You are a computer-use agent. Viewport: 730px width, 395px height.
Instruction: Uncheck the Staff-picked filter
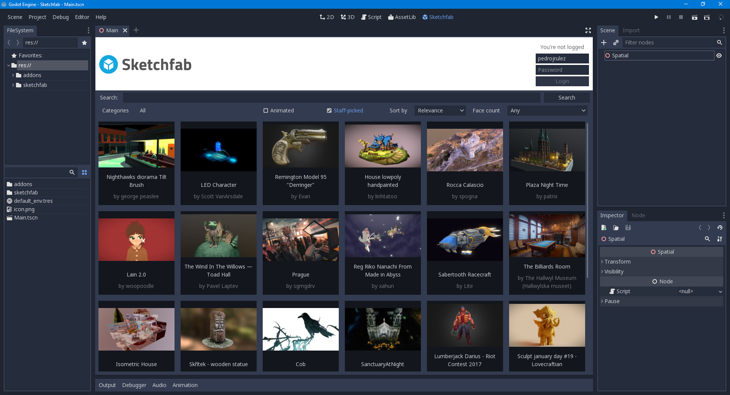click(x=329, y=111)
